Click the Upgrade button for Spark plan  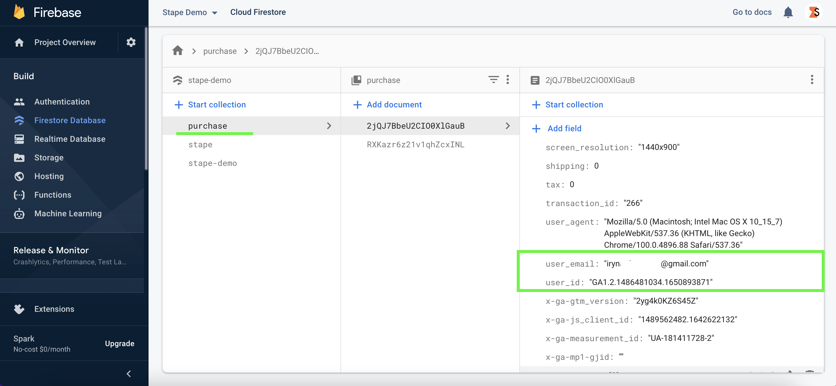pyautogui.click(x=119, y=343)
